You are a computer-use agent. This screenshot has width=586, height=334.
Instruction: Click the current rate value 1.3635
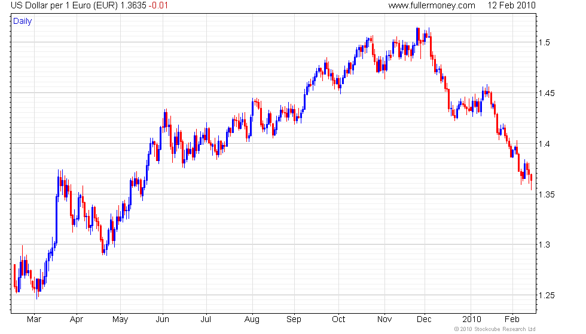133,5
